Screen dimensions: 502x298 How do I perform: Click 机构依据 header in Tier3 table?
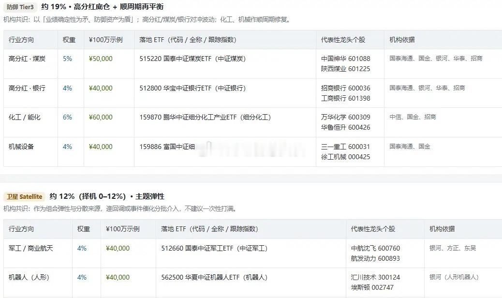click(402, 40)
